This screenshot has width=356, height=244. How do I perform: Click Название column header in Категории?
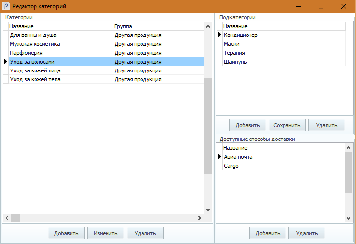pyautogui.click(x=59, y=26)
